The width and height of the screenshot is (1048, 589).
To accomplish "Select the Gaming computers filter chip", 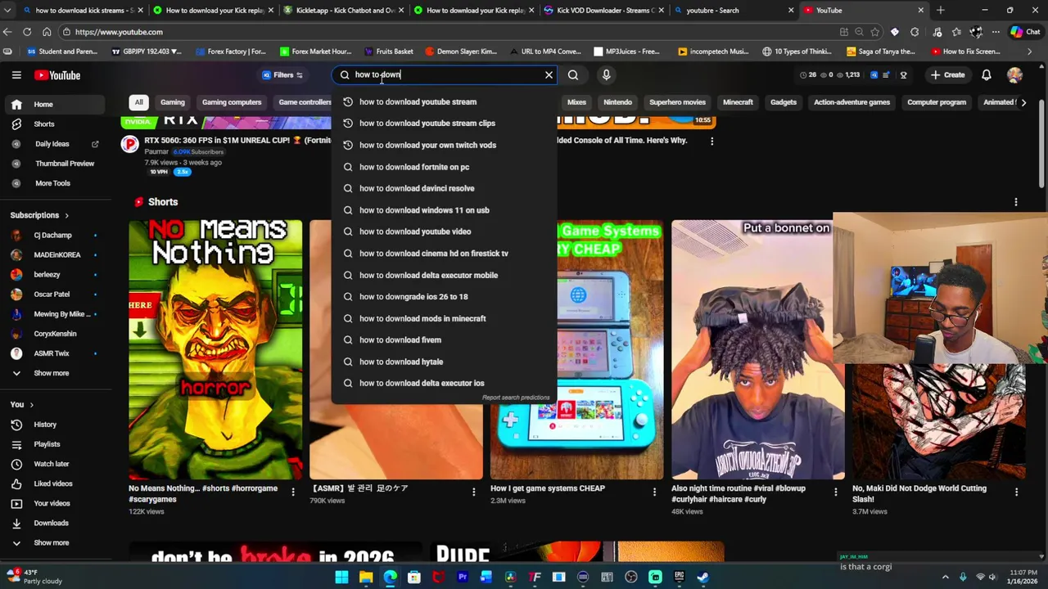I will 232,102.
